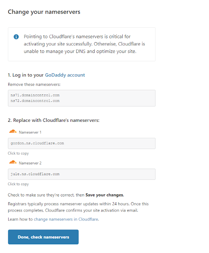Copy the gordon.ns.cloudflare.com nameserver field
The width and height of the screenshot is (209, 253).
[82, 143]
